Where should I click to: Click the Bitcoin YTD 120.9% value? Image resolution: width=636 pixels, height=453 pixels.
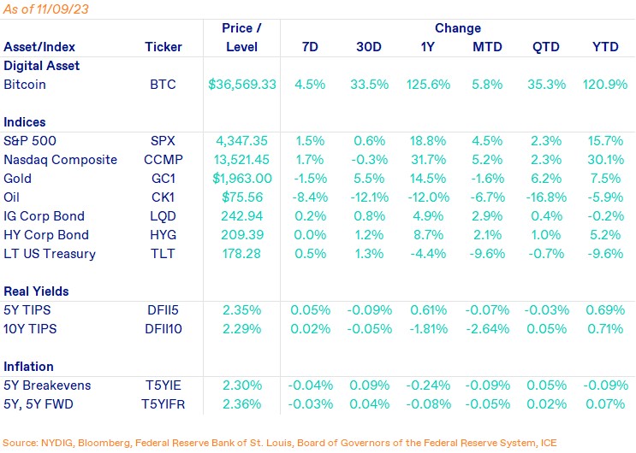click(x=609, y=85)
